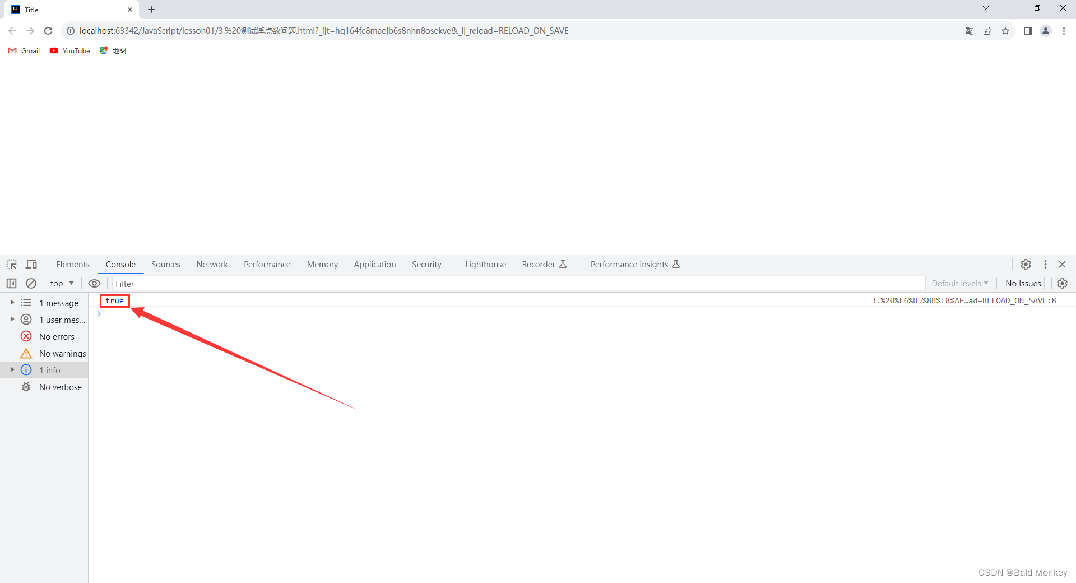This screenshot has height=583, width=1076.
Task: Create live expression with eye icon
Action: [x=95, y=284]
